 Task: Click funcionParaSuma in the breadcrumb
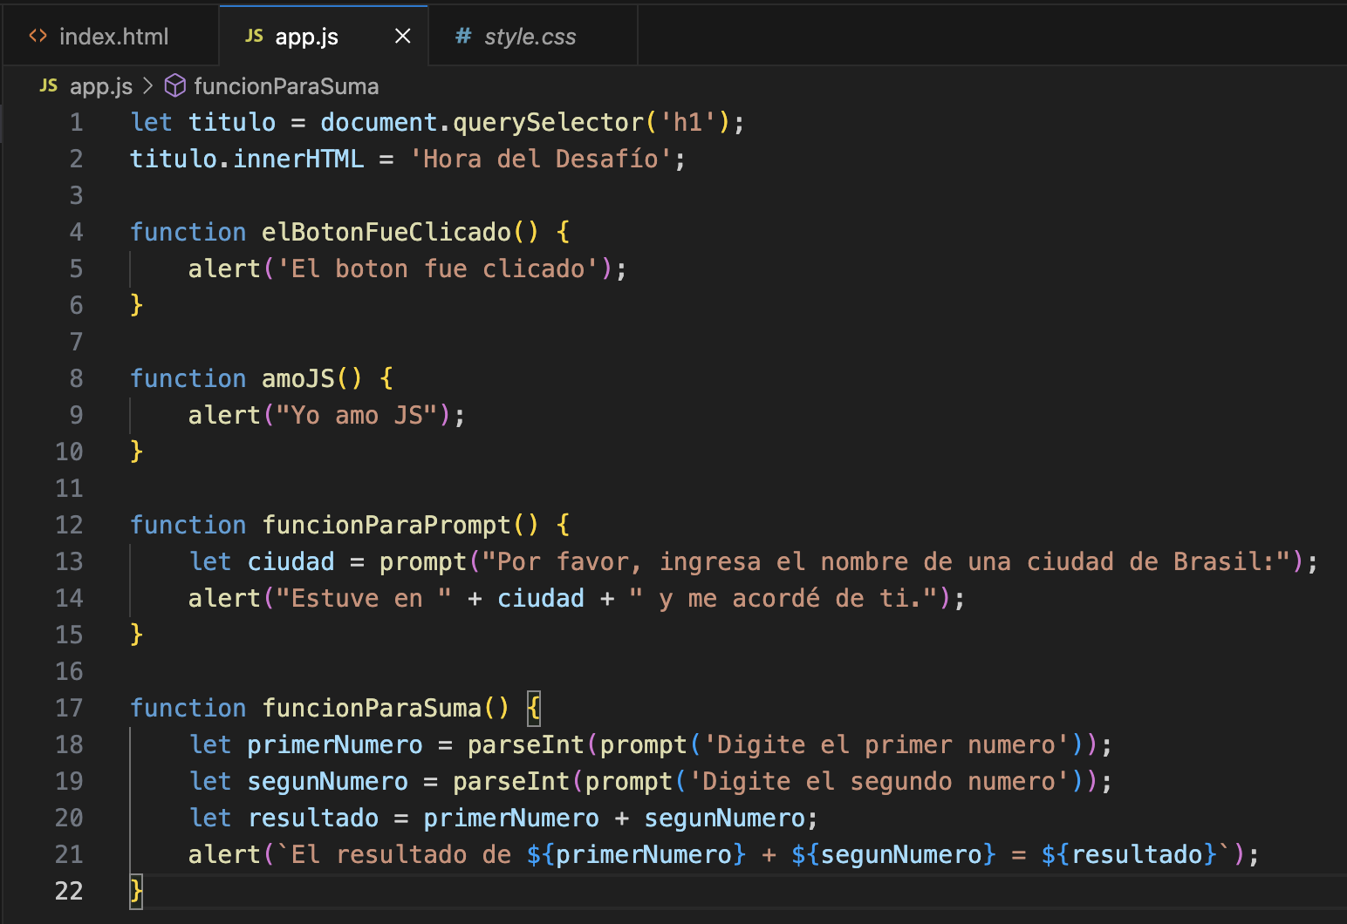[286, 86]
